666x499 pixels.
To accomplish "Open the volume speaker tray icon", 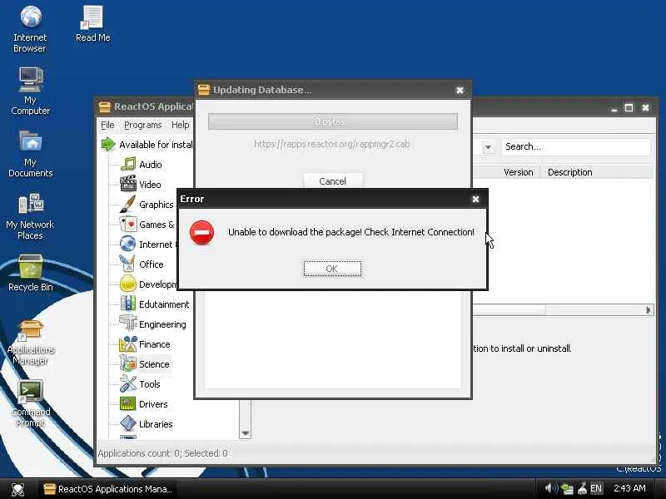I will [x=551, y=488].
